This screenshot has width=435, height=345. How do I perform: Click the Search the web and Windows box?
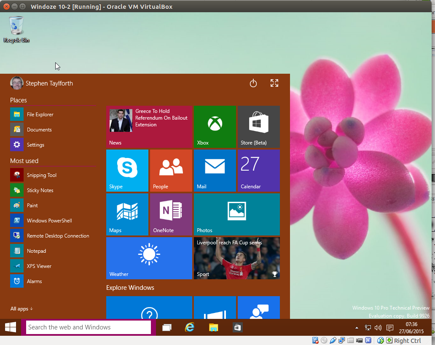tap(88, 327)
